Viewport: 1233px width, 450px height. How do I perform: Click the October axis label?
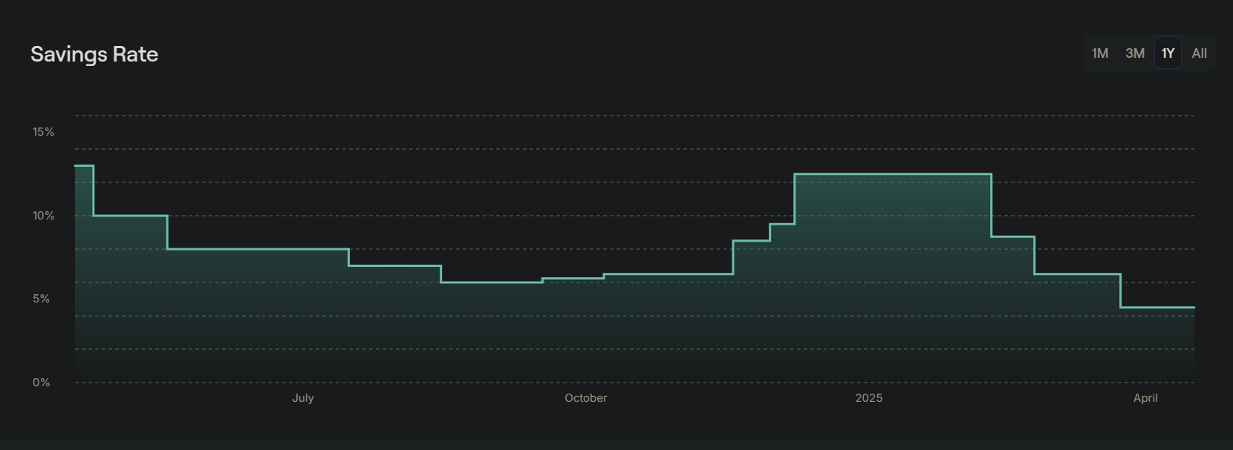point(586,398)
